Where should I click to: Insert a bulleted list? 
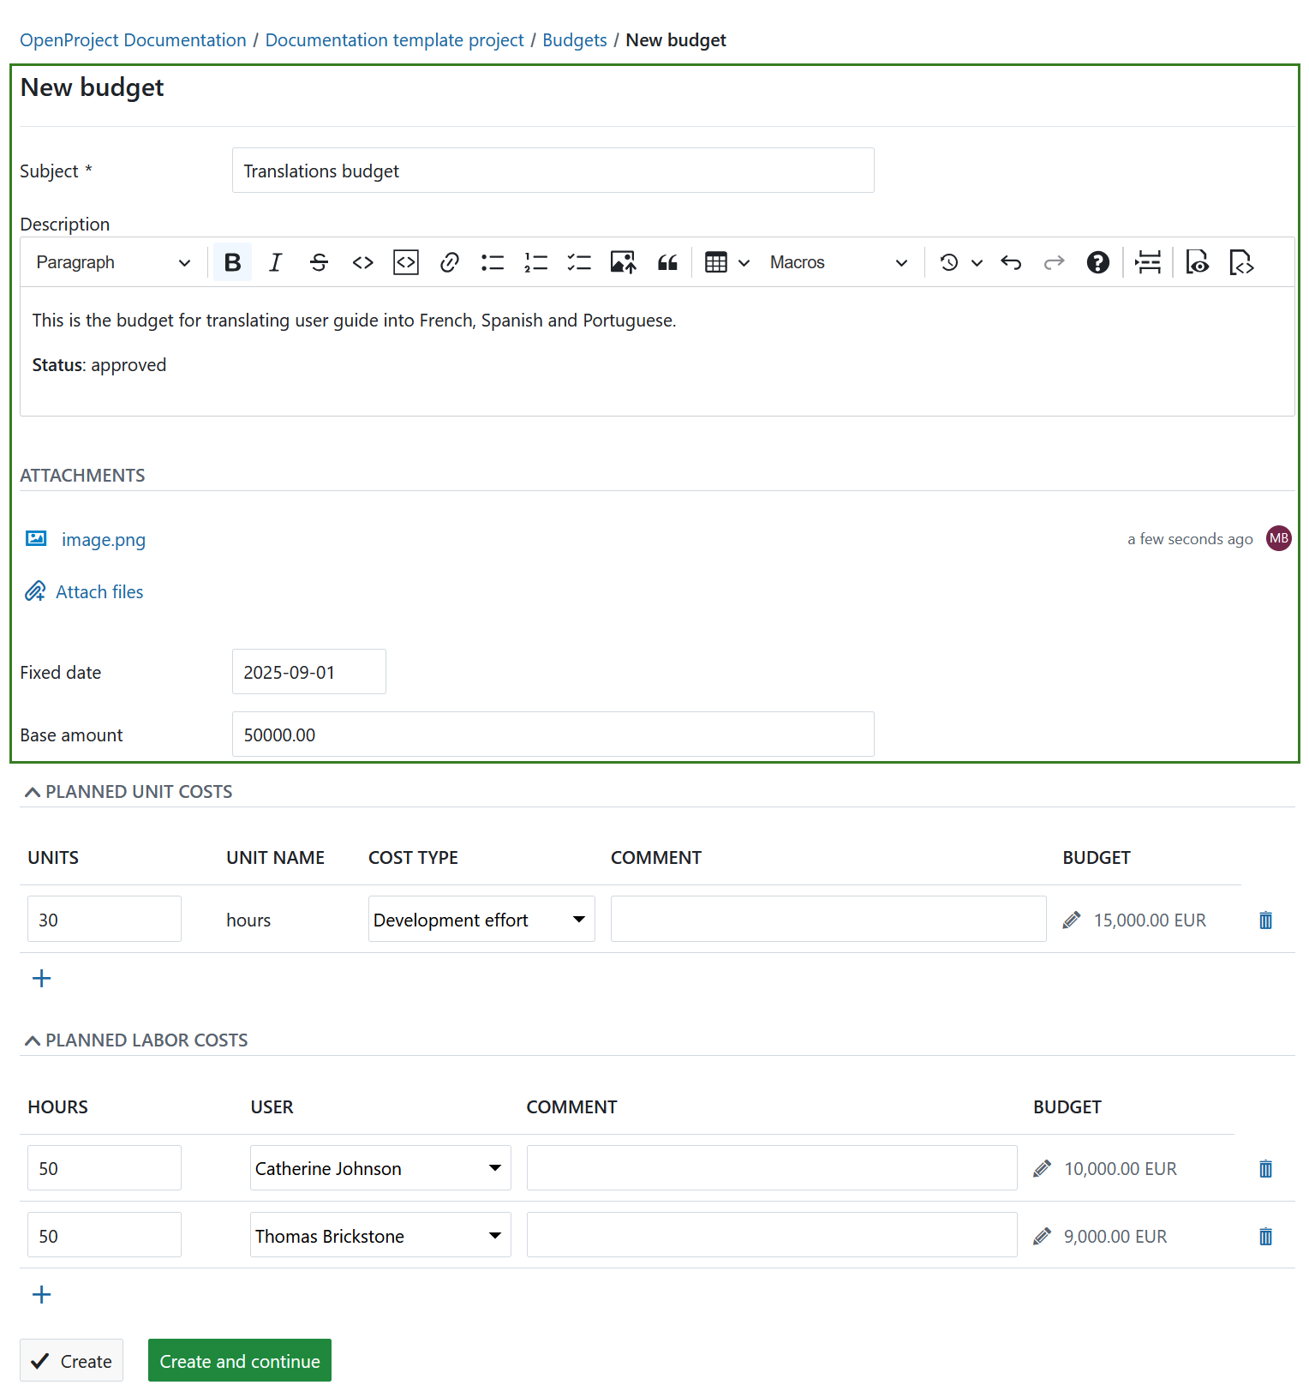point(493,262)
